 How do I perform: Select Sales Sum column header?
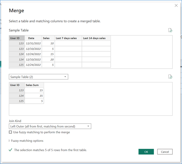click(34, 85)
